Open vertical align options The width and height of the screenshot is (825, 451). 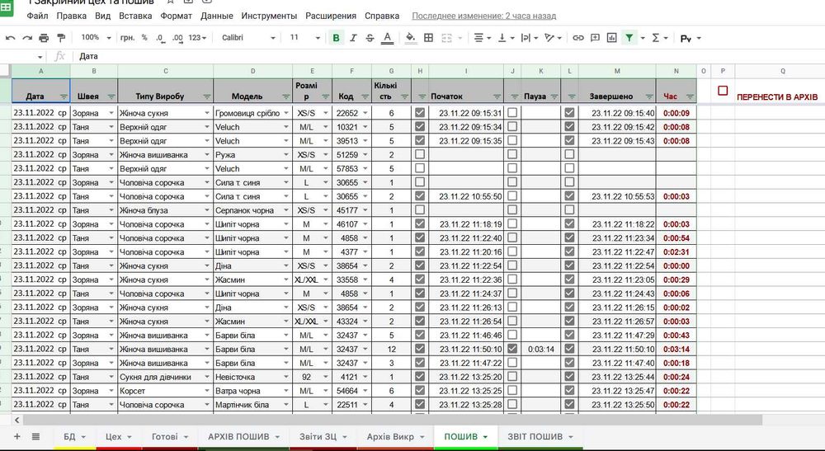[505, 38]
